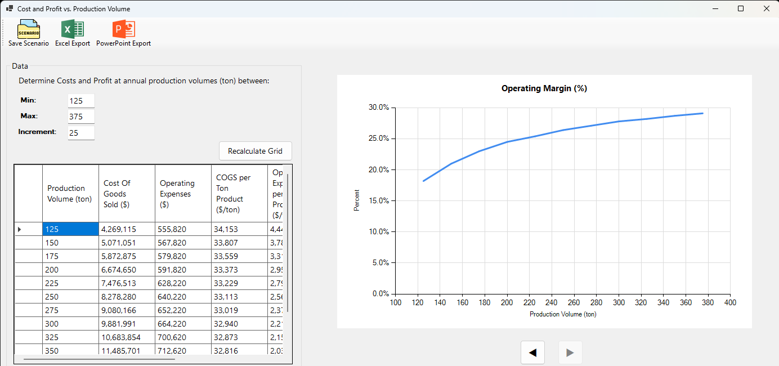Select the cell with value 5,872,875

click(x=127, y=256)
